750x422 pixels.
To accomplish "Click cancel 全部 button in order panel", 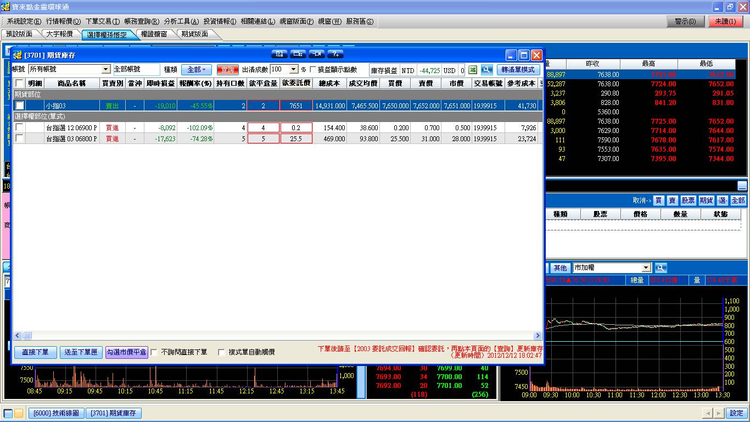I will point(738,201).
